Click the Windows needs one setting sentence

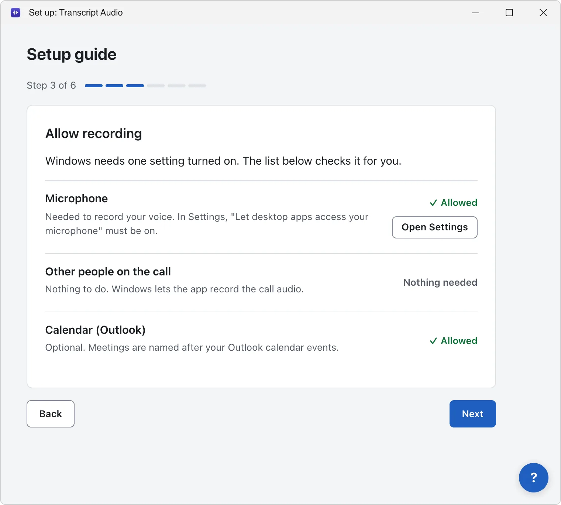[x=223, y=161]
